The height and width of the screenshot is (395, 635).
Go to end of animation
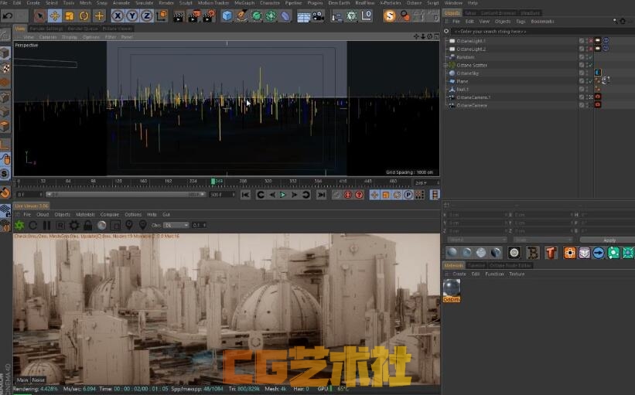pos(321,195)
